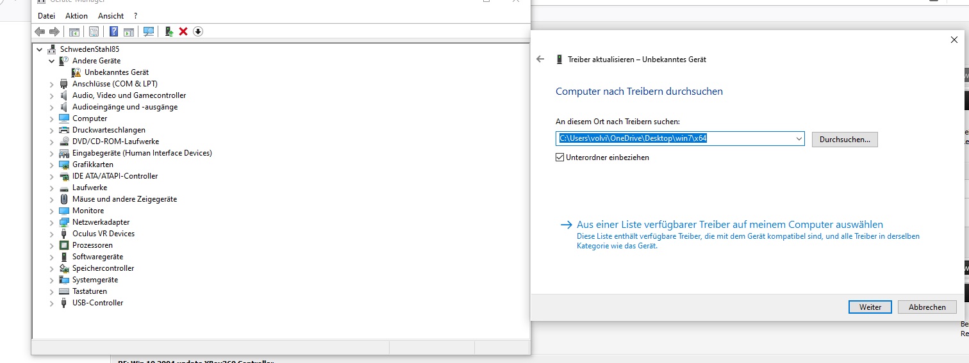Click the blue help question mark icon
The width and height of the screenshot is (969, 363).
(x=113, y=31)
